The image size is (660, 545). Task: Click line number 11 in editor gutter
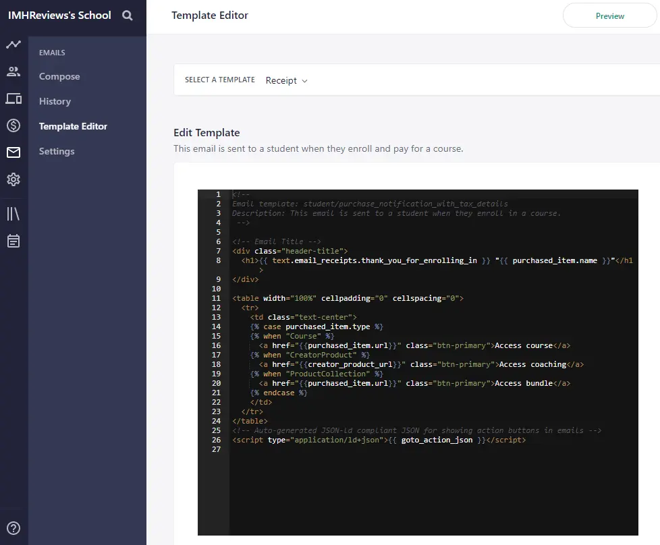click(216, 298)
